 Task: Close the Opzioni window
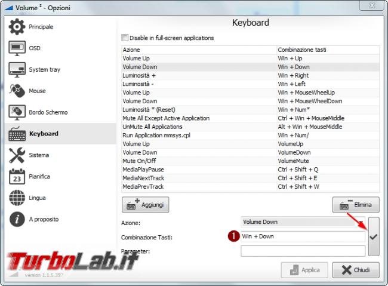point(372,5)
